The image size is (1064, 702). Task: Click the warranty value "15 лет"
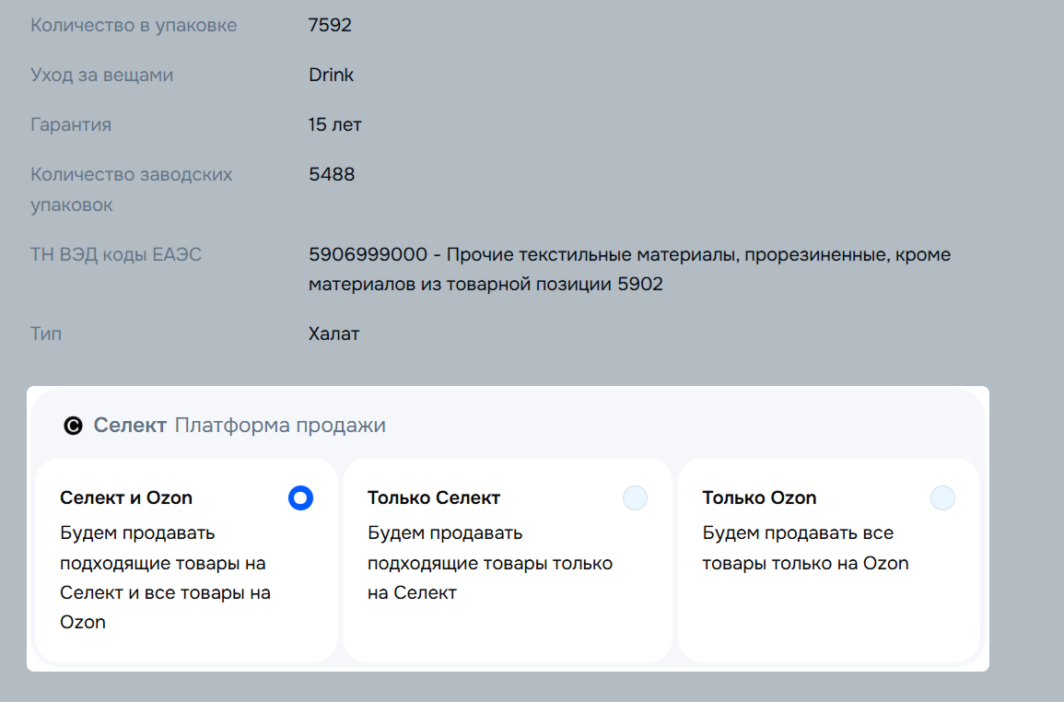pyautogui.click(x=335, y=124)
